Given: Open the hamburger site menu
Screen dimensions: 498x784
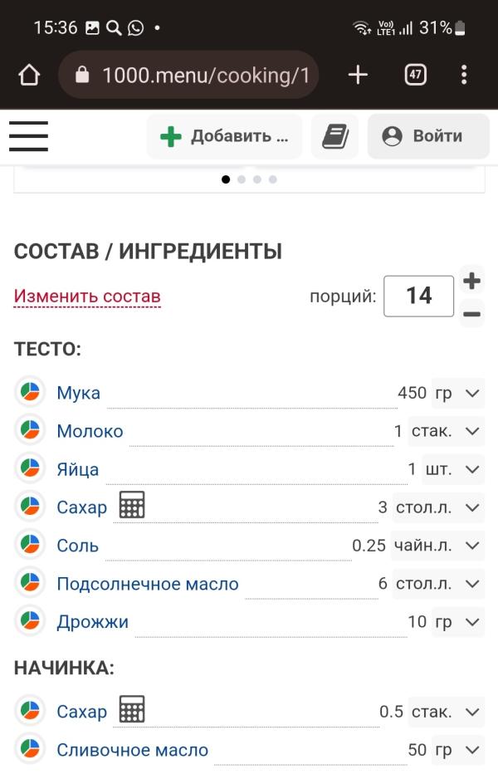Looking at the screenshot, I should 28,136.
